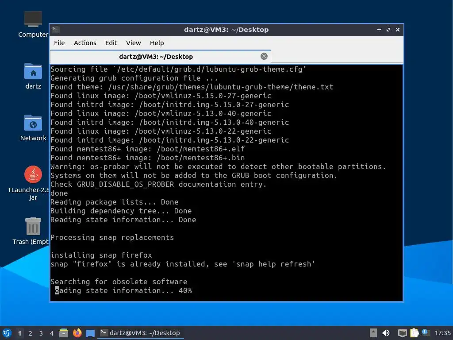Switch to workspace 1

click(x=19, y=333)
